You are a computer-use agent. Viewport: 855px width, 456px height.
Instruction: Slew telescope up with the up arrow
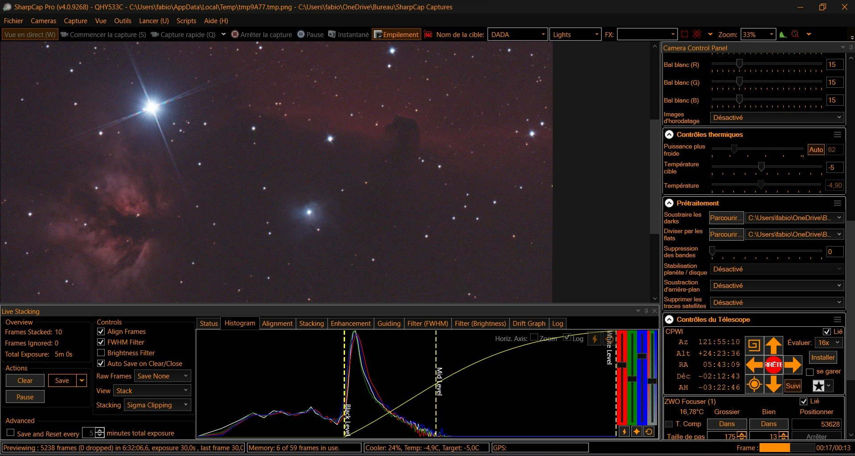(x=773, y=345)
